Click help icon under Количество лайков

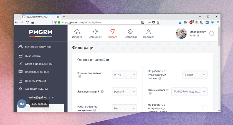pos(80,76)
